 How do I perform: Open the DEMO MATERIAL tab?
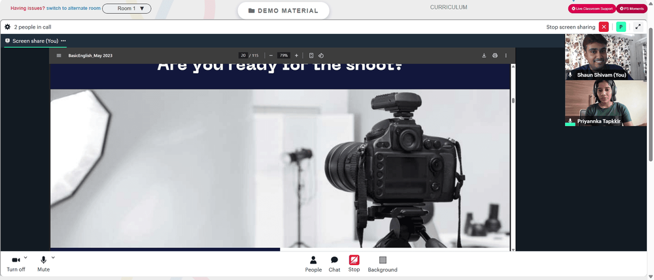pos(283,11)
